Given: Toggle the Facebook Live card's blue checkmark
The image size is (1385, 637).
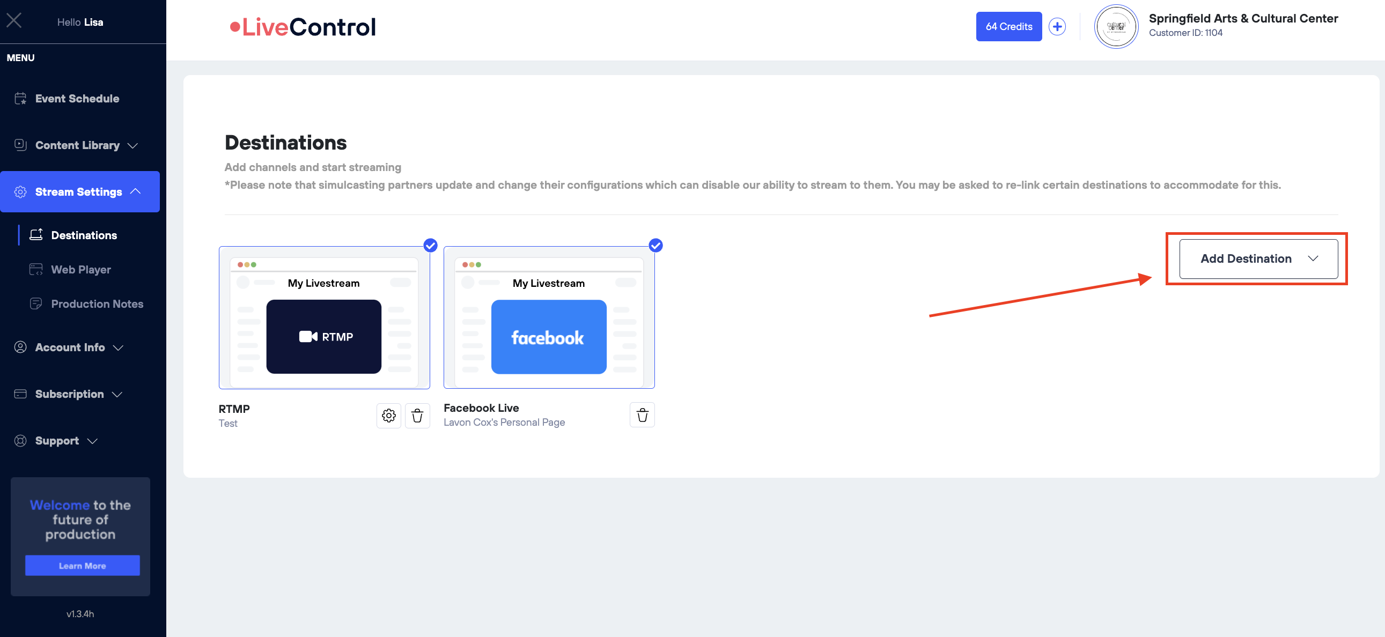Looking at the screenshot, I should 655,246.
